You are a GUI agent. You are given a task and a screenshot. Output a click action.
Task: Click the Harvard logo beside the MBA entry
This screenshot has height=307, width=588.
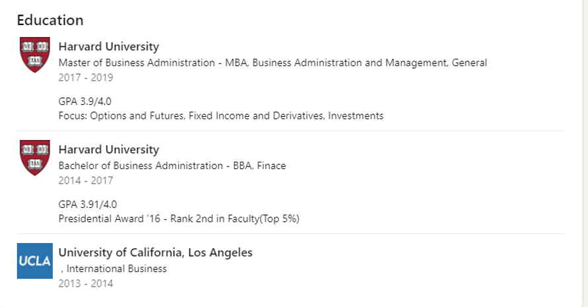36,55
